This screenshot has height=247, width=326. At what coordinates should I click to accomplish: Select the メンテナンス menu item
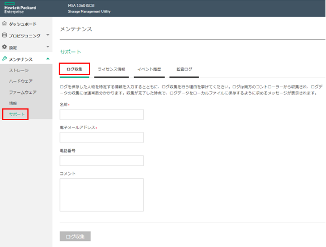tap(21, 59)
